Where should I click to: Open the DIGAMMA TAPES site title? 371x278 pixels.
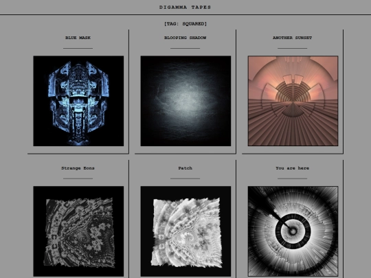click(185, 8)
